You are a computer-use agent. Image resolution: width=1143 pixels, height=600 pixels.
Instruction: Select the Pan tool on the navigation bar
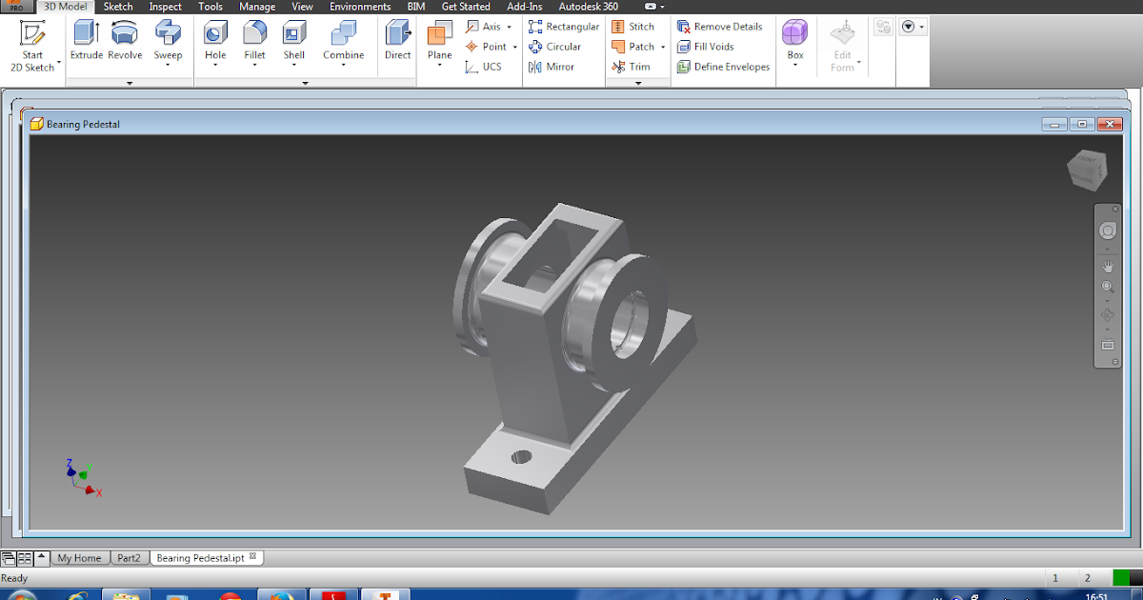(1108, 267)
